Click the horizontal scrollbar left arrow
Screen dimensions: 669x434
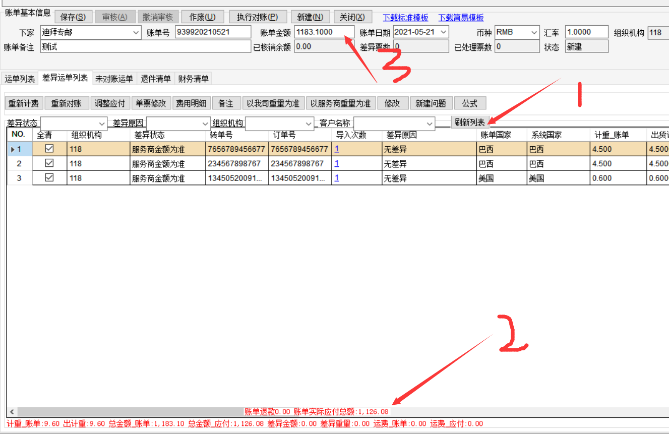point(12,412)
